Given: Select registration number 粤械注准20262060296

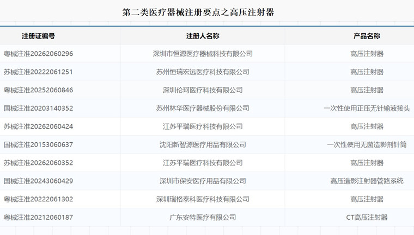Looking at the screenshot, I should coord(38,54).
